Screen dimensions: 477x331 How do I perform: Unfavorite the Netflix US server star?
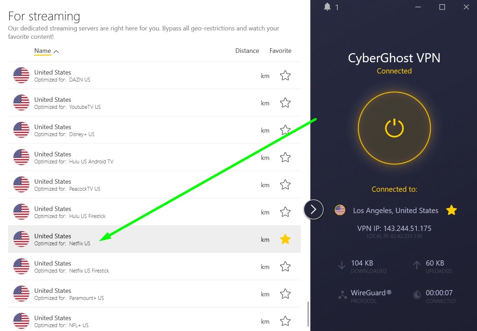pos(285,239)
